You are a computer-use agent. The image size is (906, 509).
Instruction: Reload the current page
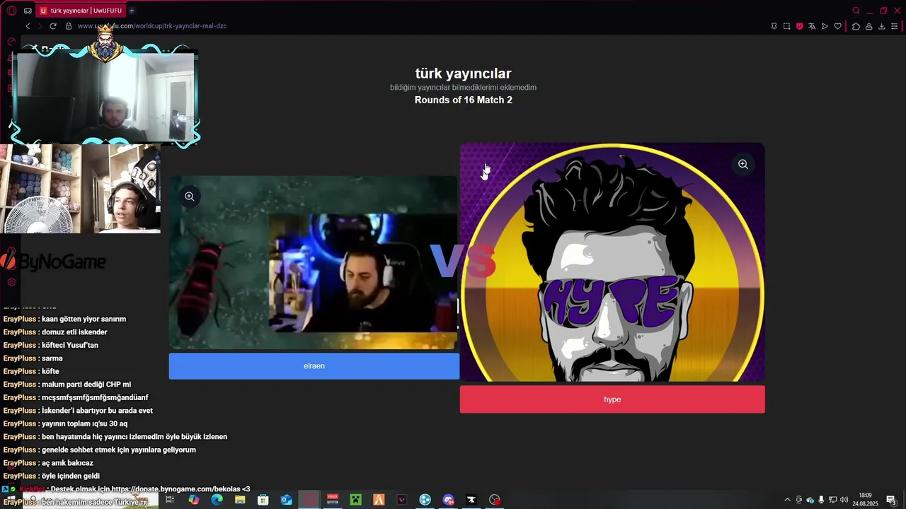pos(53,26)
